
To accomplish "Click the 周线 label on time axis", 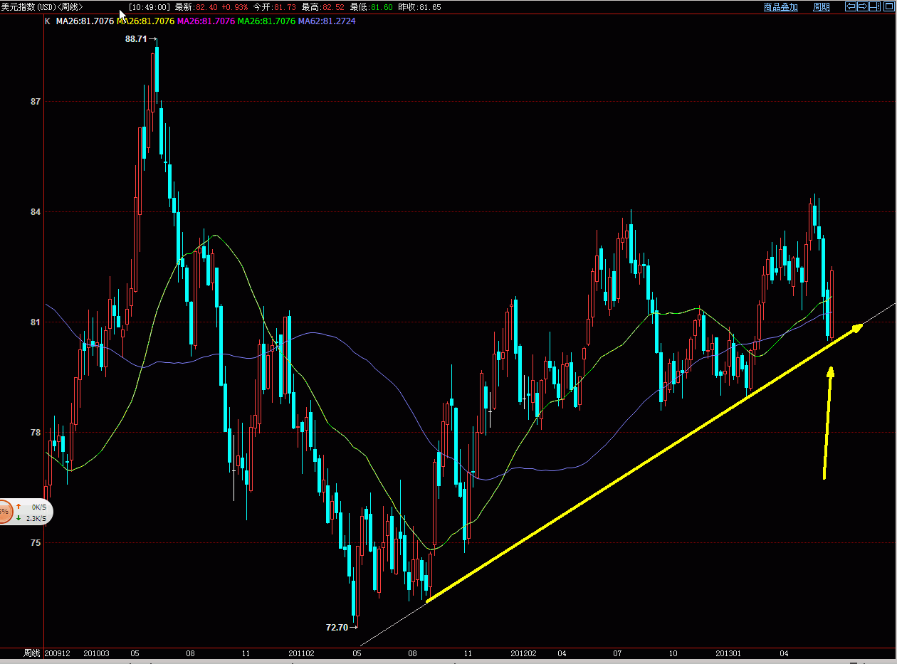I will [x=32, y=653].
